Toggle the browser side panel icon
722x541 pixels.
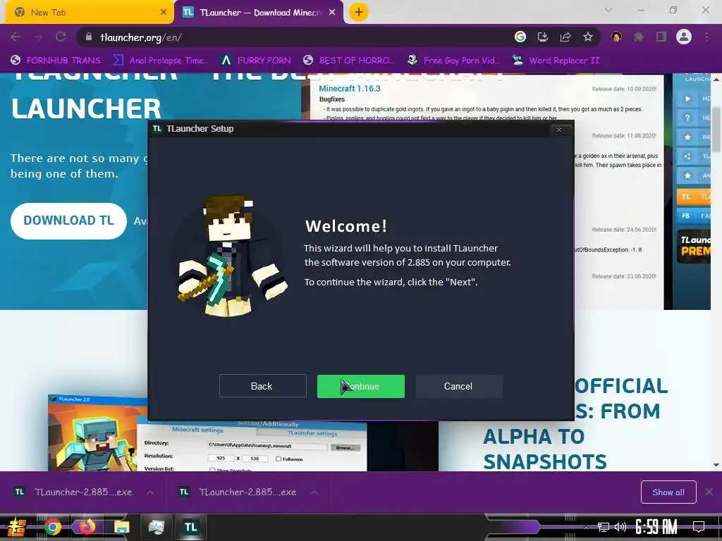point(661,37)
